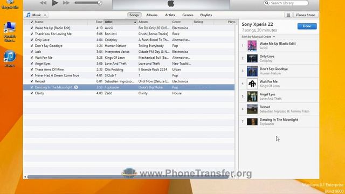
Task: Select the Clarity song name
Action: click(x=39, y=93)
